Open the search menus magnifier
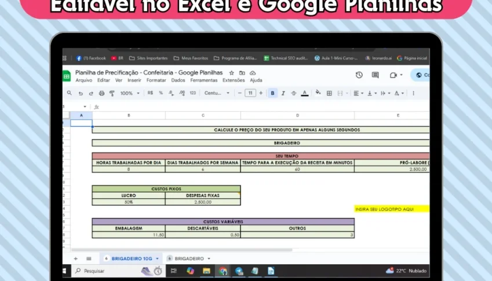 point(70,93)
